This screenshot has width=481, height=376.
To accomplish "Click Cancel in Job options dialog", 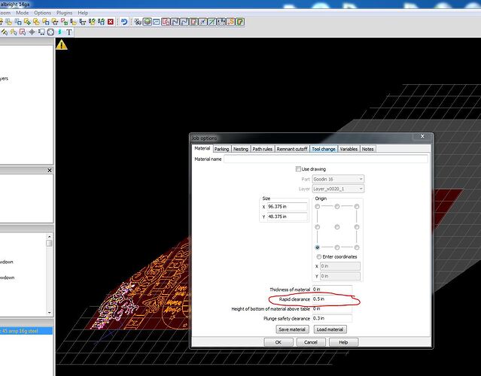I will coord(311,342).
